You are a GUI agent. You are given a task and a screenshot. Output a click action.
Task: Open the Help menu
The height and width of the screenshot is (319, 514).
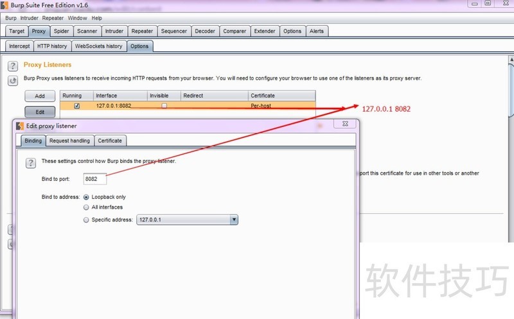tap(97, 18)
